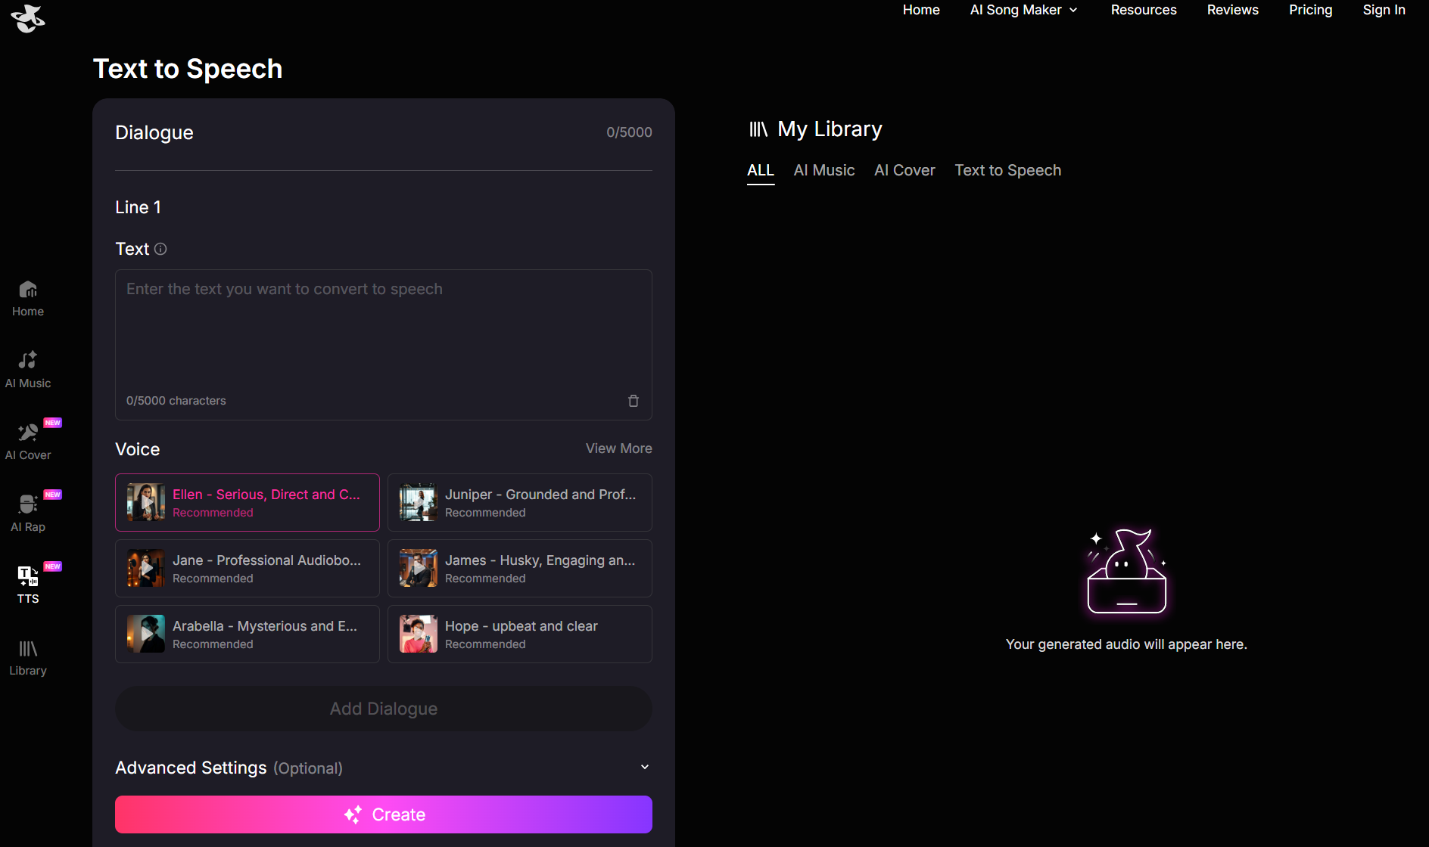Click the site logo in top-left corner
This screenshot has width=1429, height=847.
28,18
